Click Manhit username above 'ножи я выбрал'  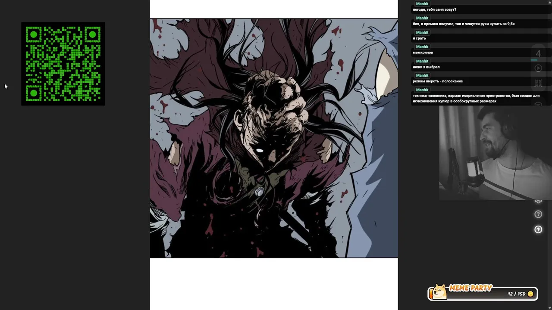tap(422, 61)
